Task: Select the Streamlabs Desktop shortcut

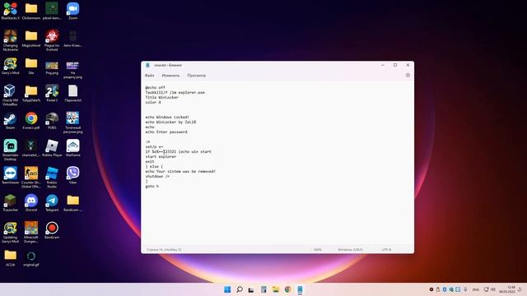Action: tap(11, 150)
